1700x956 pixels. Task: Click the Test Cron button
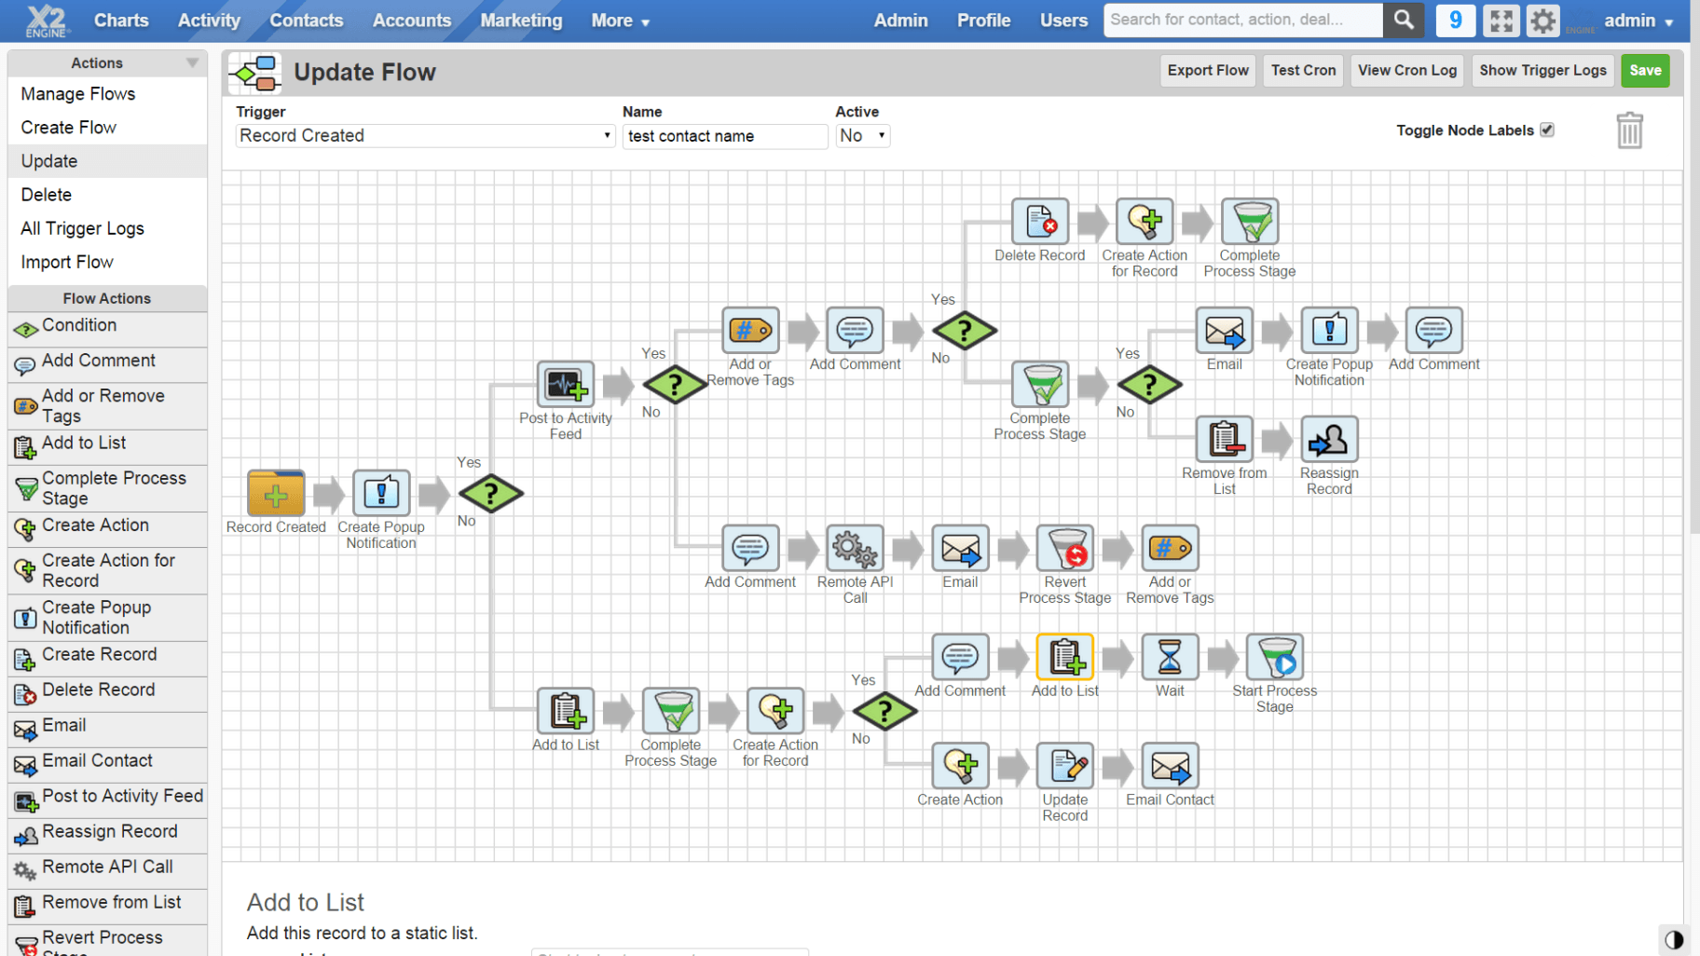(1303, 71)
